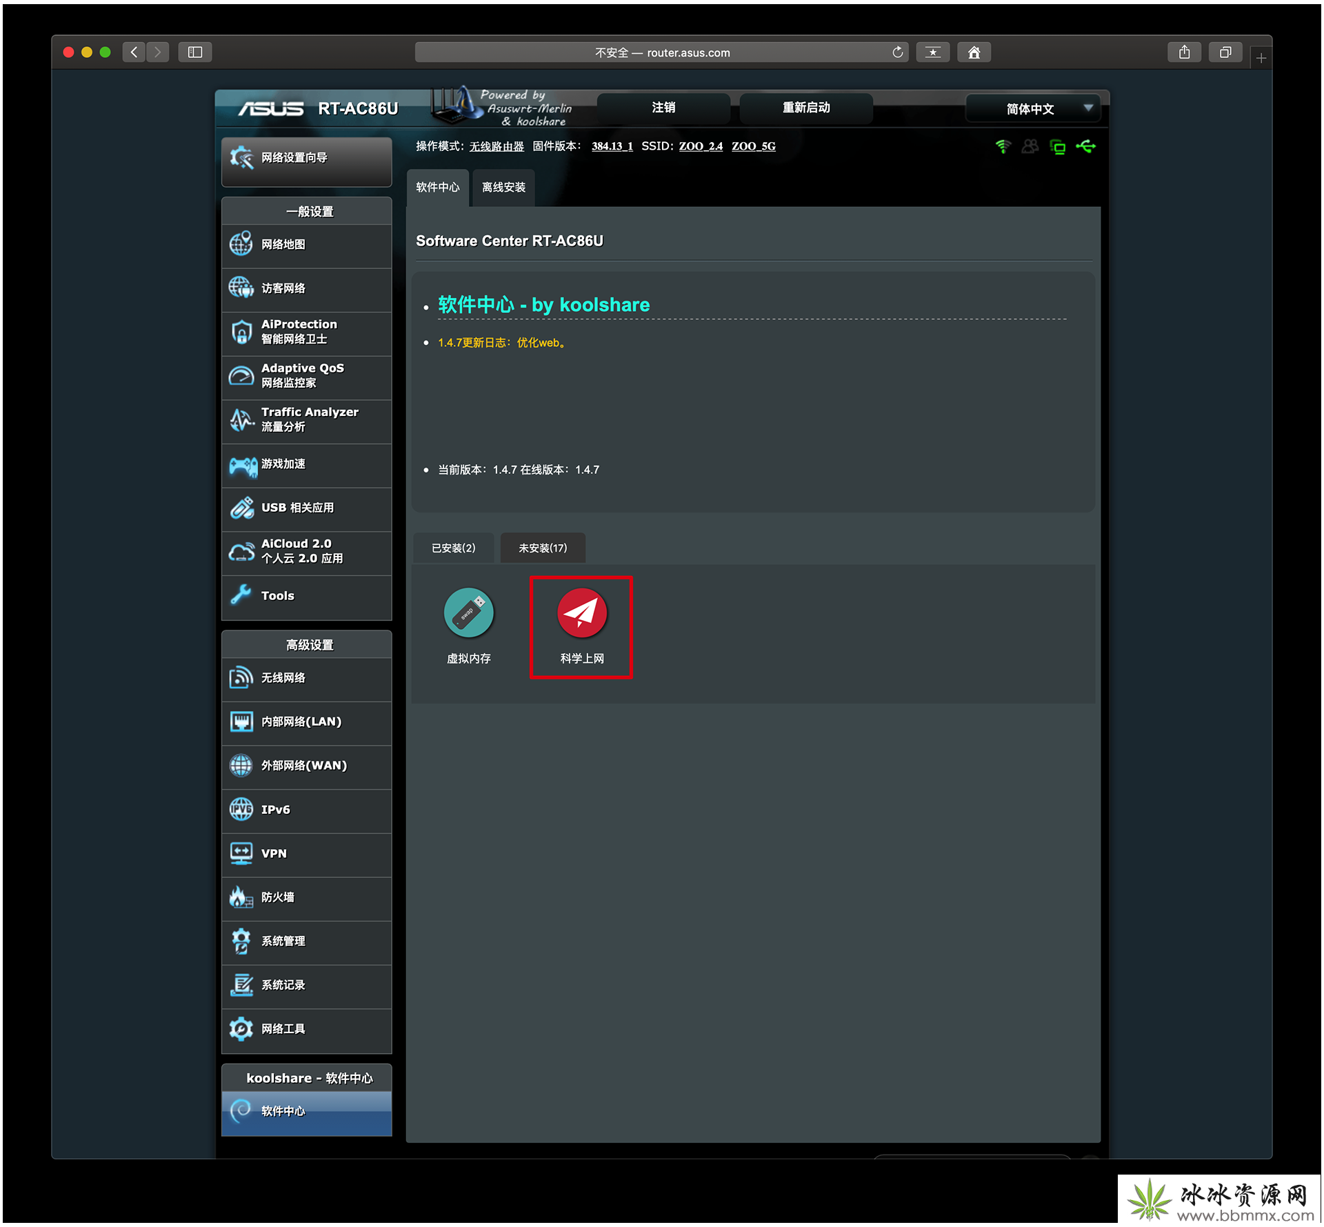Open USB 相关应用 icon
The width and height of the screenshot is (1324, 1227).
click(x=241, y=508)
